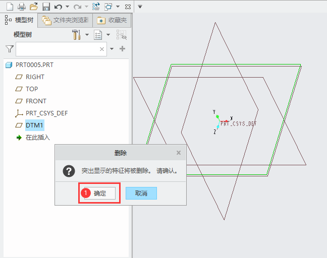Screen dimensions: 327x258
Task: Open a file with the folder icon
Action: point(34,7)
